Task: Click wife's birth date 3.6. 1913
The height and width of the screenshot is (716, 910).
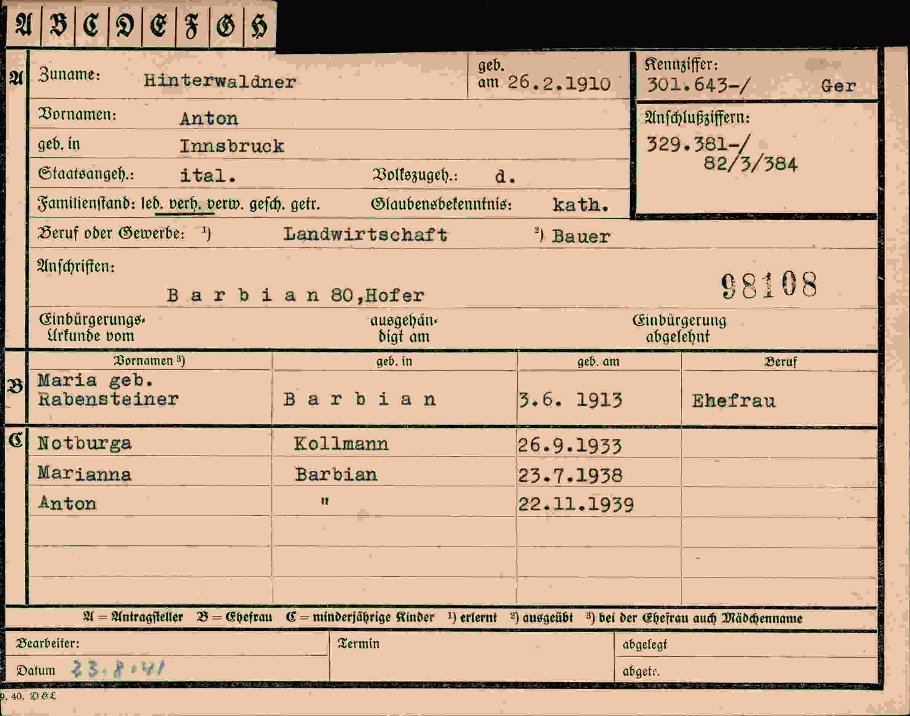Action: tap(570, 400)
